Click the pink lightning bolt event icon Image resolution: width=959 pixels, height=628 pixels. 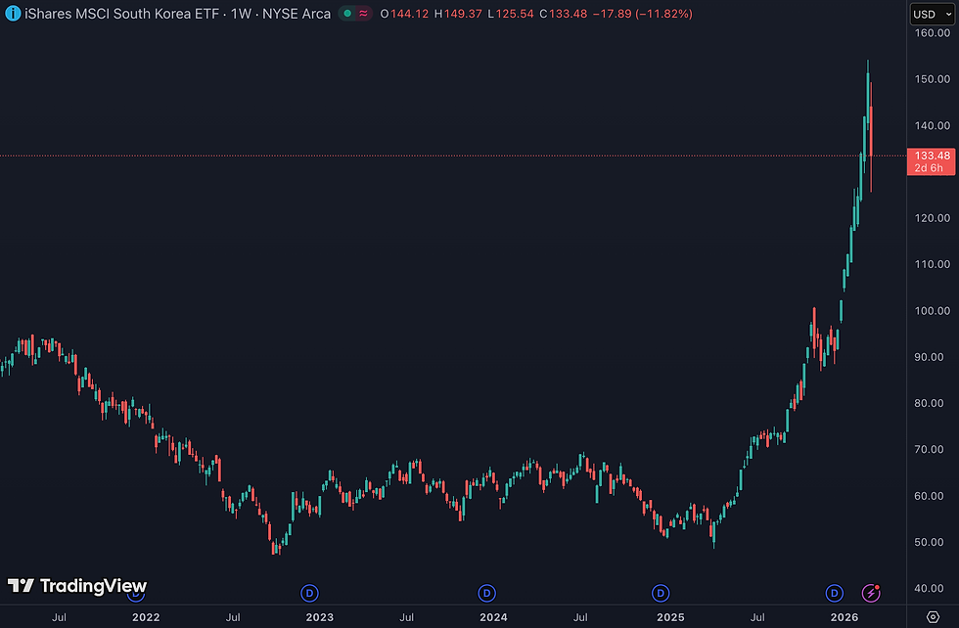871,593
